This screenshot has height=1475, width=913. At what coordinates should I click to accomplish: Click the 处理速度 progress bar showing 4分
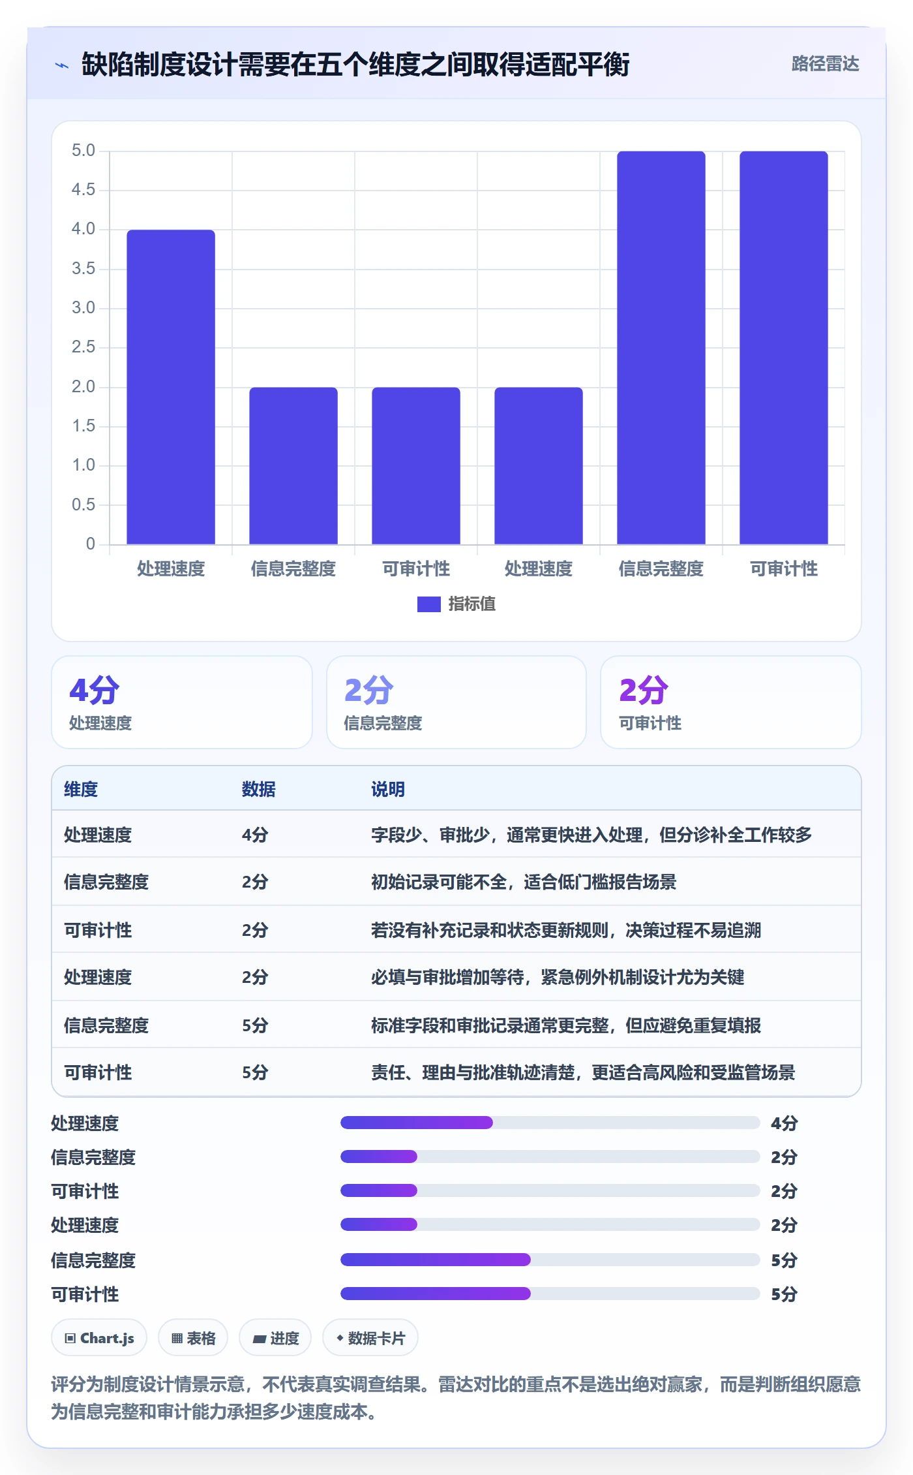pos(550,1123)
